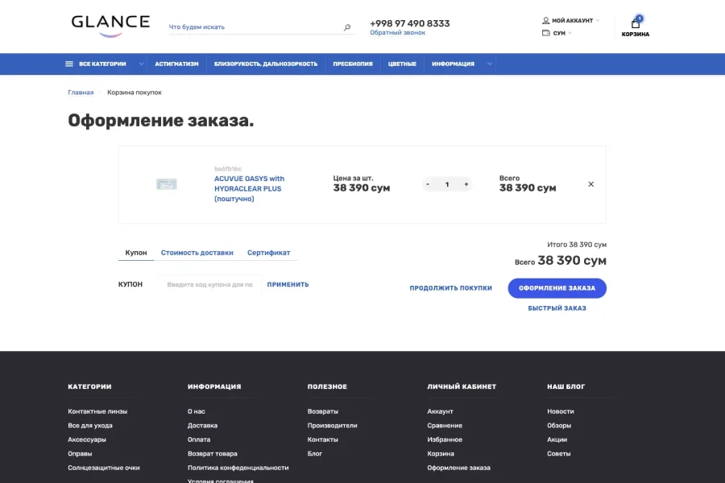Click the account user icon
The width and height of the screenshot is (725, 483).
pyautogui.click(x=545, y=20)
